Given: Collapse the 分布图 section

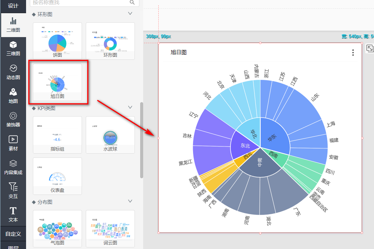Looking at the screenshot, I should pos(130,201).
